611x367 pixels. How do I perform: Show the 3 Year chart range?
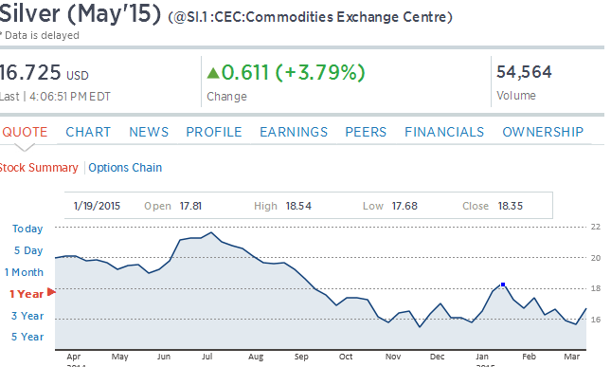click(27, 316)
